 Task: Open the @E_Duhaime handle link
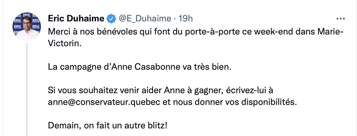coord(145,19)
